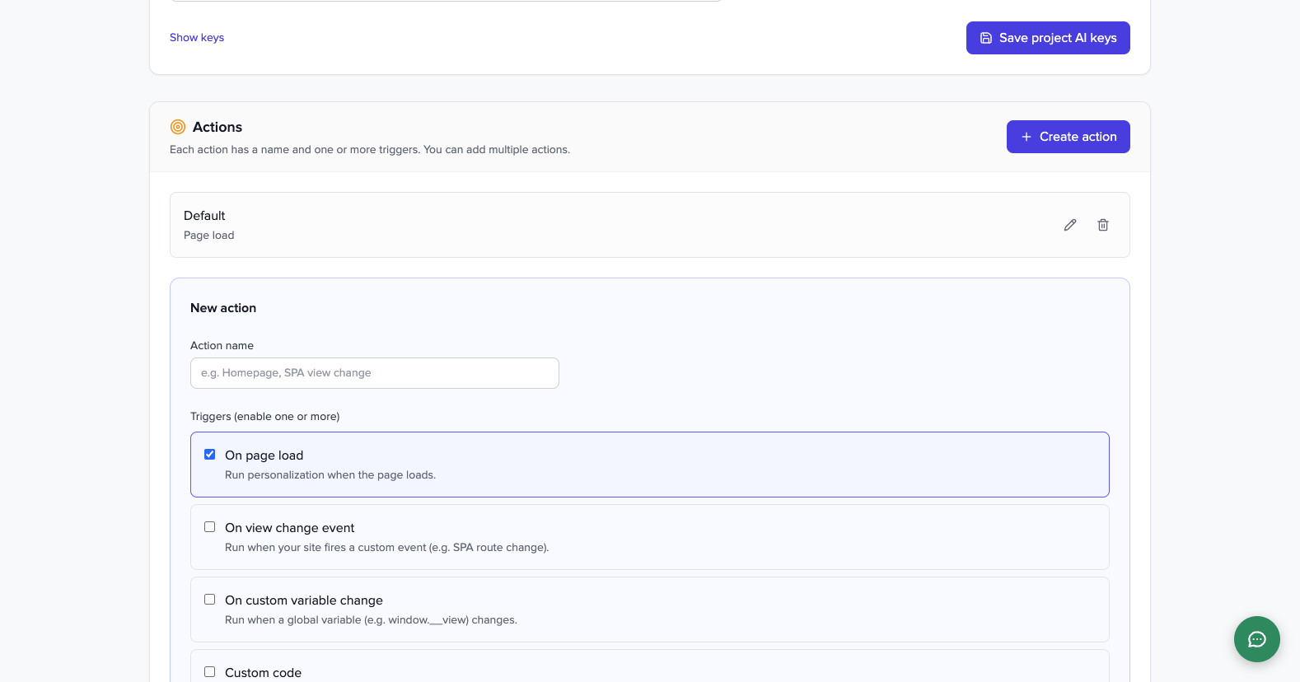Click the save icon inside Save project AI keys
This screenshot has height=682, width=1300.
986,37
